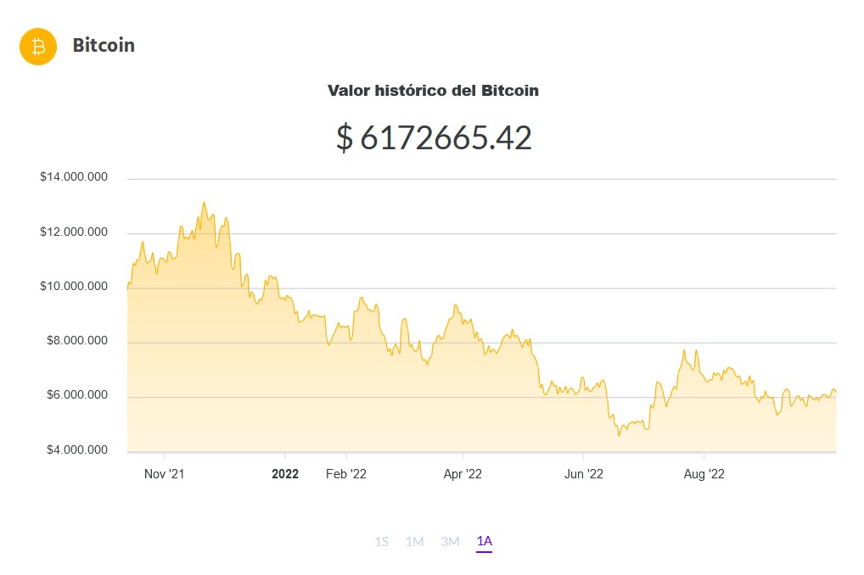Click the $6172665.42 price value
This screenshot has height=575, width=864.
(x=434, y=137)
